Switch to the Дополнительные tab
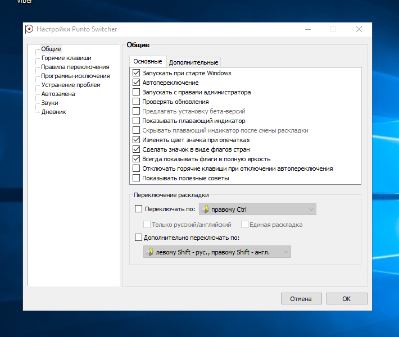The image size is (399, 337). click(193, 62)
